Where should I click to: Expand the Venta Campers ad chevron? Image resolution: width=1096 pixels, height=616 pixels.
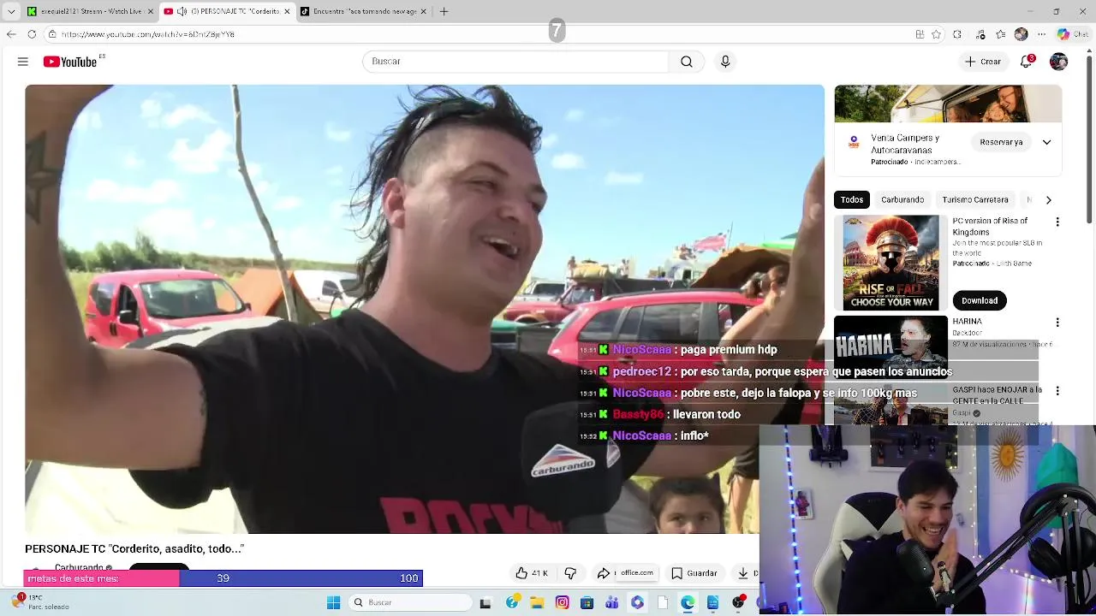pyautogui.click(x=1046, y=142)
